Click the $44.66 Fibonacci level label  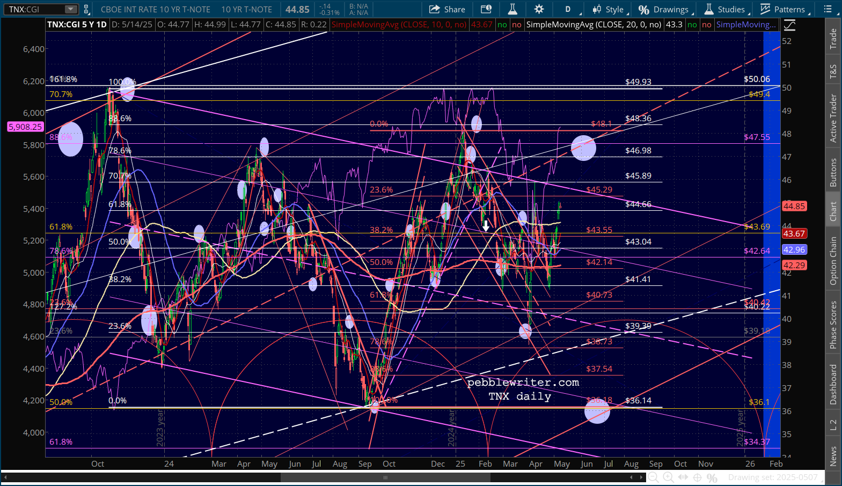[638, 204]
